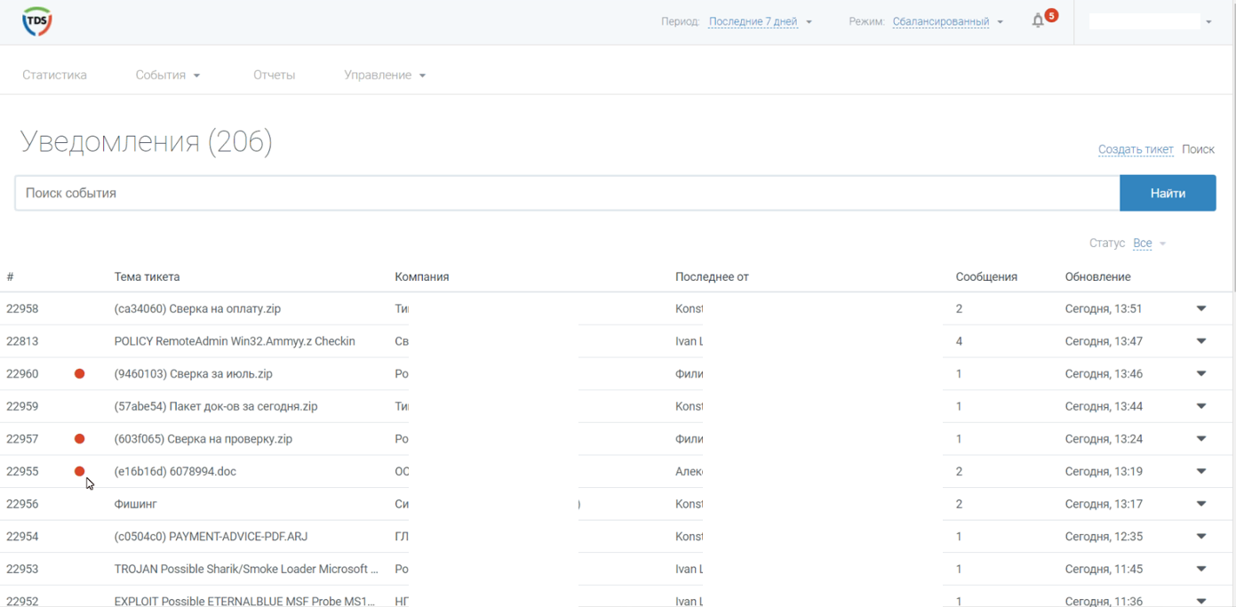Click ticket number 22958
The width and height of the screenshot is (1236, 607).
(22, 309)
